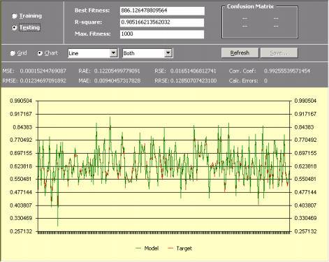Click the Confusion Matrix group box
329x262 pixels.
click(x=260, y=22)
